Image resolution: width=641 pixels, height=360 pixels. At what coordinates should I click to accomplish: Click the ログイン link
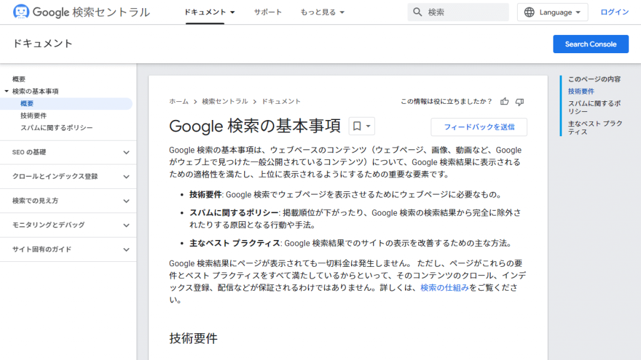click(x=615, y=12)
